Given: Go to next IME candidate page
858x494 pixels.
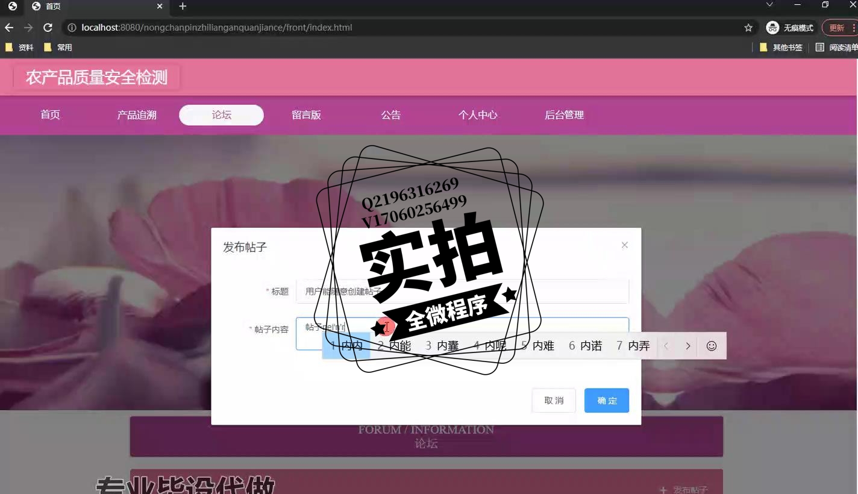Looking at the screenshot, I should click(x=687, y=346).
